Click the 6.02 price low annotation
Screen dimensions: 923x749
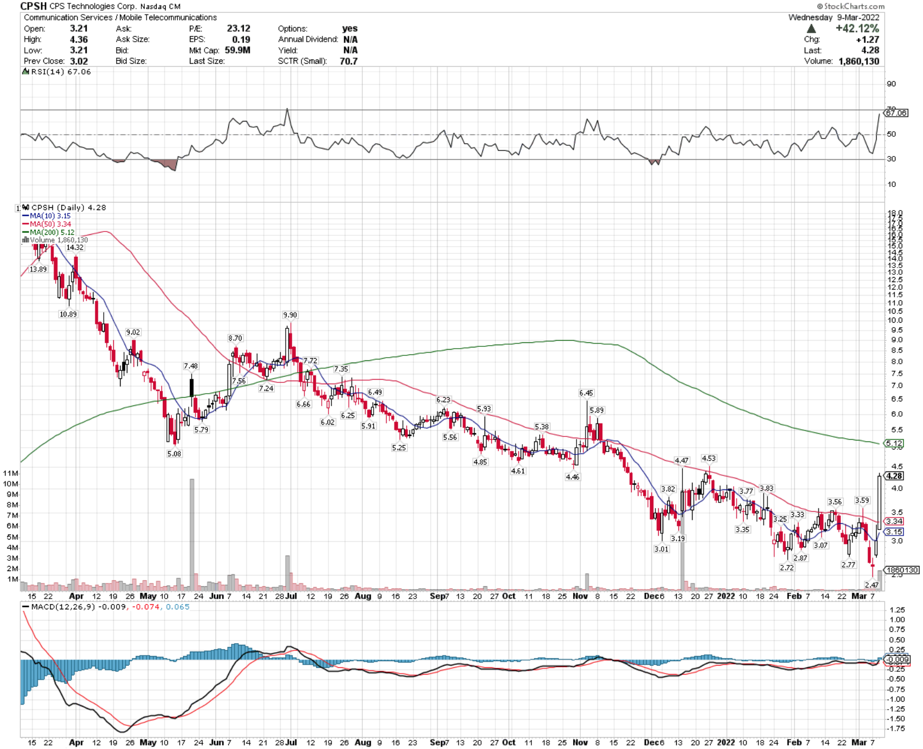tap(328, 422)
